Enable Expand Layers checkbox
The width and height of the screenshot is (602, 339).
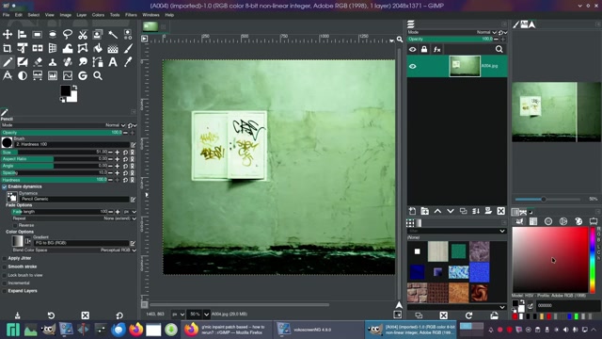tap(5, 291)
